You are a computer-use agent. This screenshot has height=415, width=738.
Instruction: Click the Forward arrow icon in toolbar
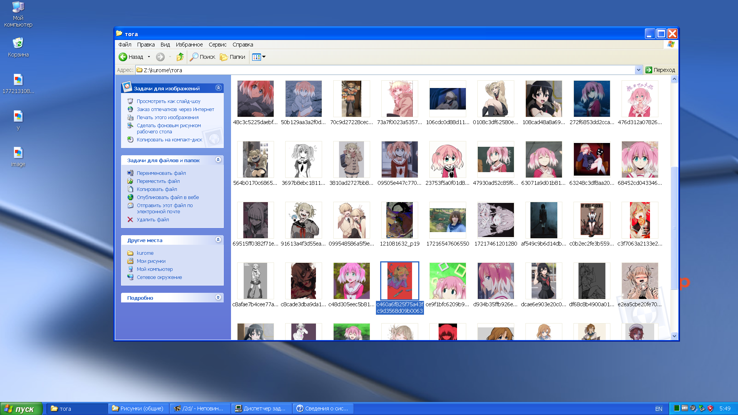click(160, 57)
